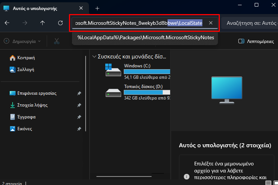Click the pin icon next to Εικόνες
The height and width of the screenshot is (185, 278).
coord(79,129)
